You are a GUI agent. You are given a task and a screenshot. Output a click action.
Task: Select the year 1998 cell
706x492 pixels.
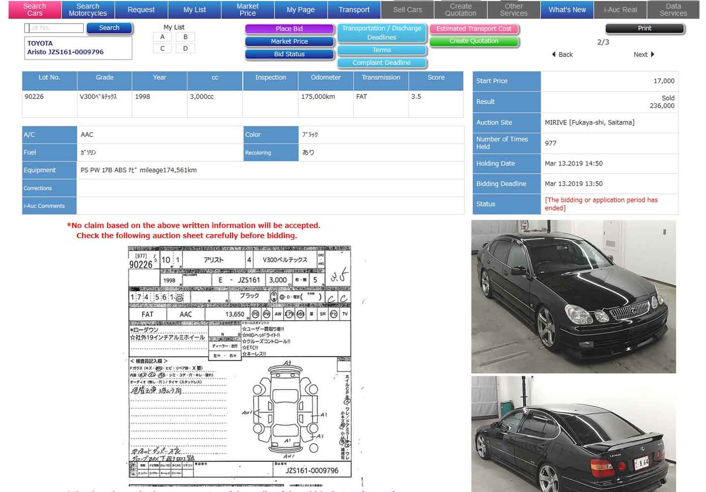pos(159,104)
